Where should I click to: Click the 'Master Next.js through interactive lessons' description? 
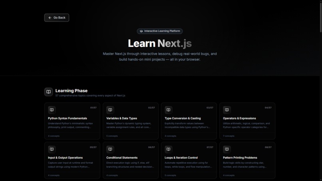[x=160, y=56]
